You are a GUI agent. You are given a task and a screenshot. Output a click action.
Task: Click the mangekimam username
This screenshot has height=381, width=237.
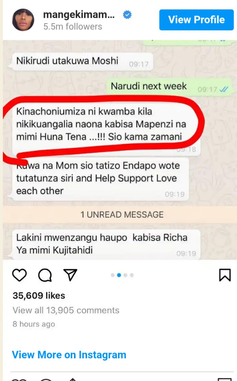coord(79,15)
